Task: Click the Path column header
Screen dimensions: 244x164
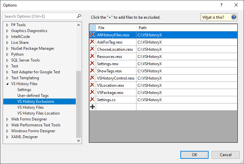Action: [x=187, y=27]
